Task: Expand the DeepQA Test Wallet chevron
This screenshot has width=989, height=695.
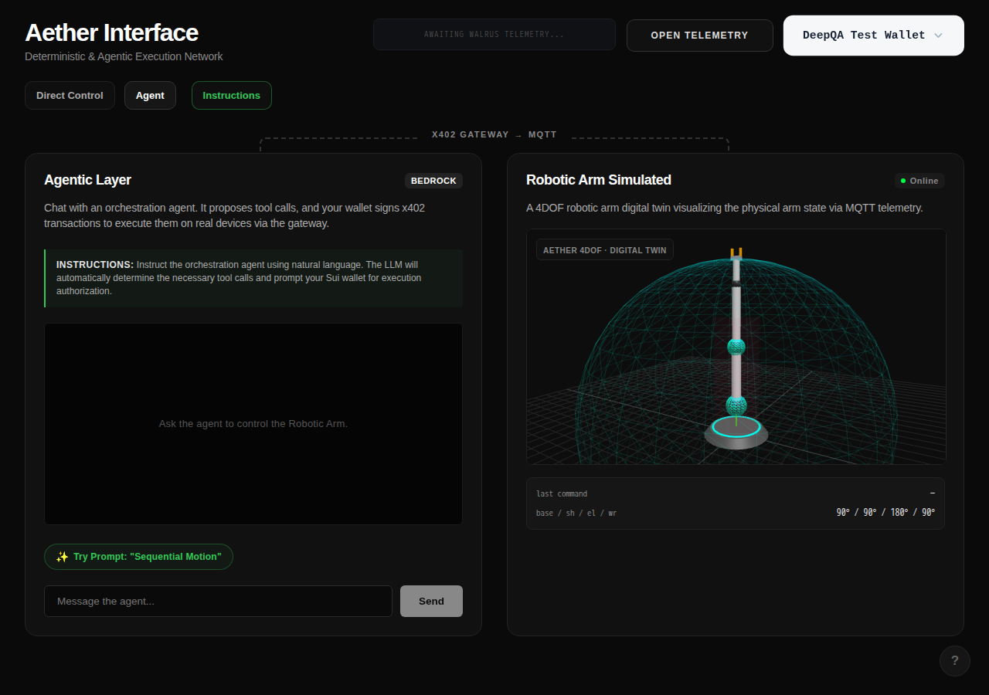Action: (x=938, y=36)
